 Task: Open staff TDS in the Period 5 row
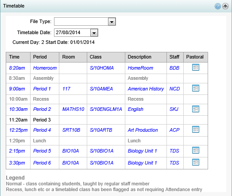(174, 151)
